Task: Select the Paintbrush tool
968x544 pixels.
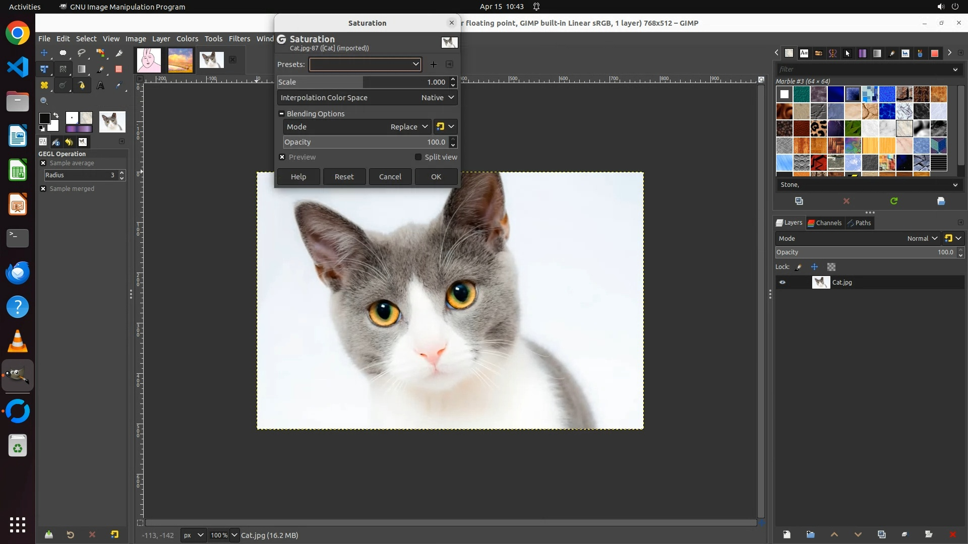Action: (100, 69)
